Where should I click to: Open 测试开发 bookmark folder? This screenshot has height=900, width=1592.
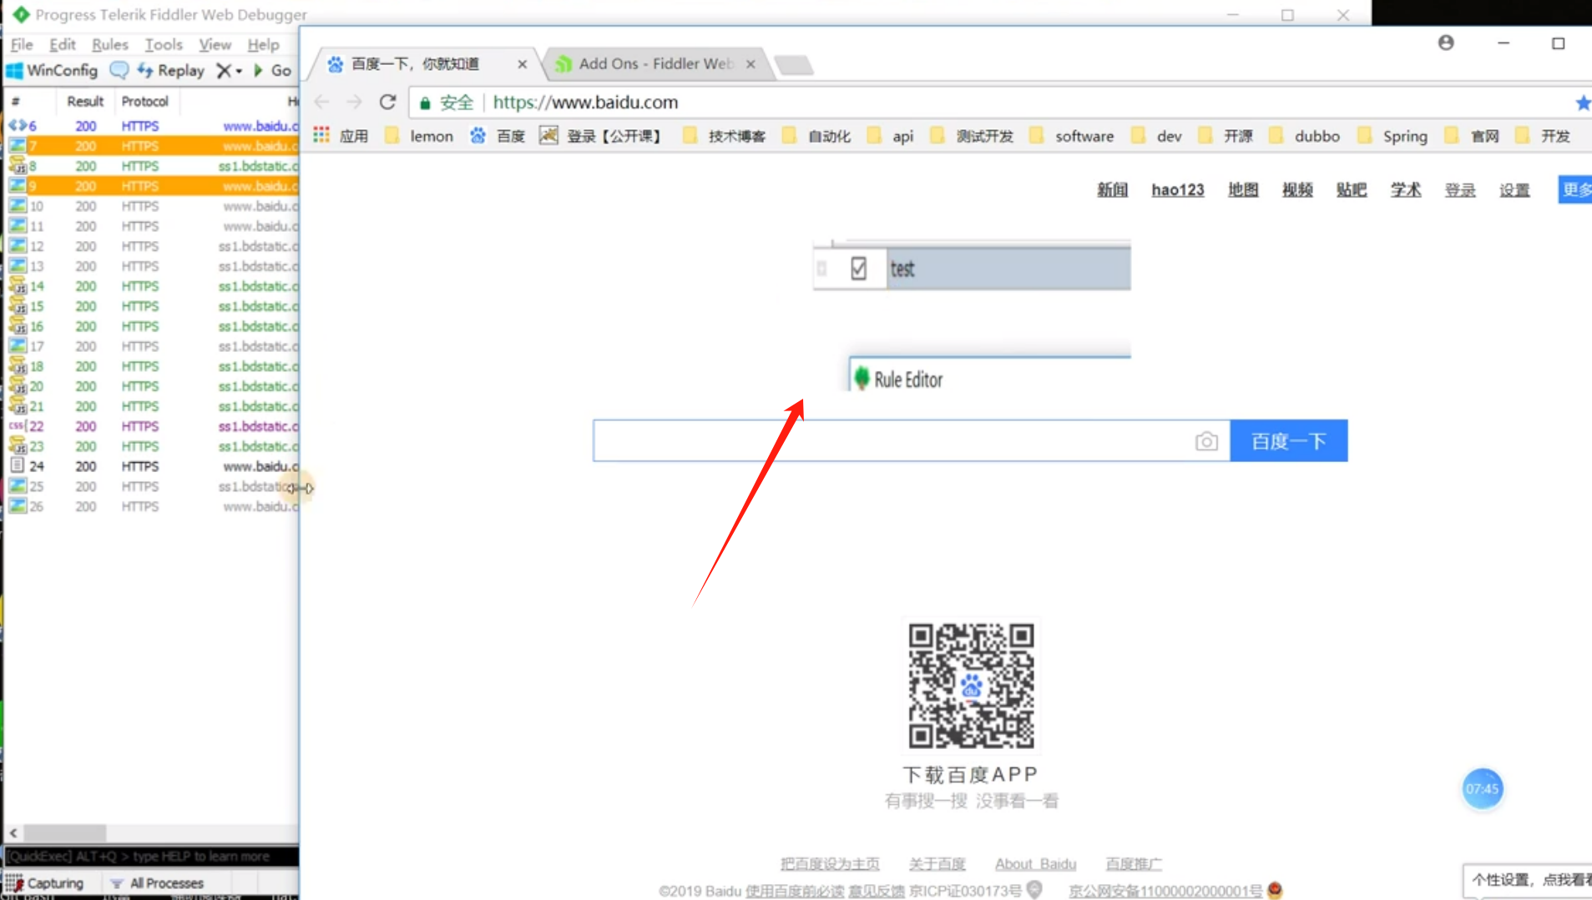click(972, 136)
